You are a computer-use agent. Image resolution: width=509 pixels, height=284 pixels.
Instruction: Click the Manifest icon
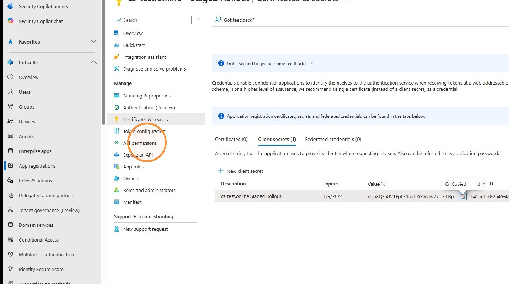click(117, 202)
